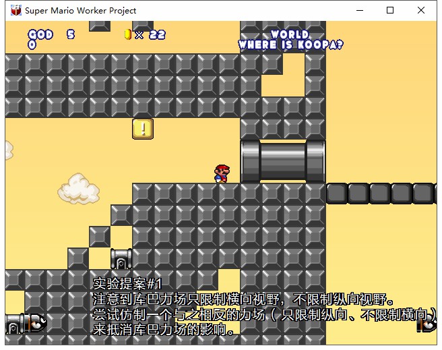The height and width of the screenshot is (350, 442).
Task: Maximize the Super Mario Worker window
Action: coord(390,10)
